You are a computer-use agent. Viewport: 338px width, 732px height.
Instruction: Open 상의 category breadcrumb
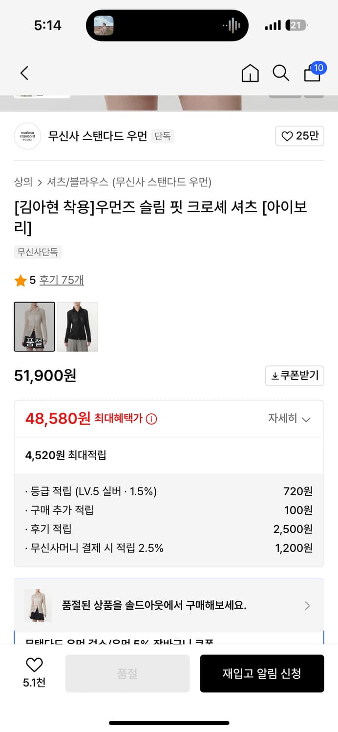click(x=23, y=182)
